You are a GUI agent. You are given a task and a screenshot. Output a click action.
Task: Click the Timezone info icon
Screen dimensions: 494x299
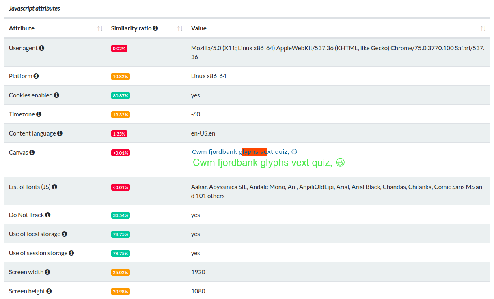[x=39, y=114]
